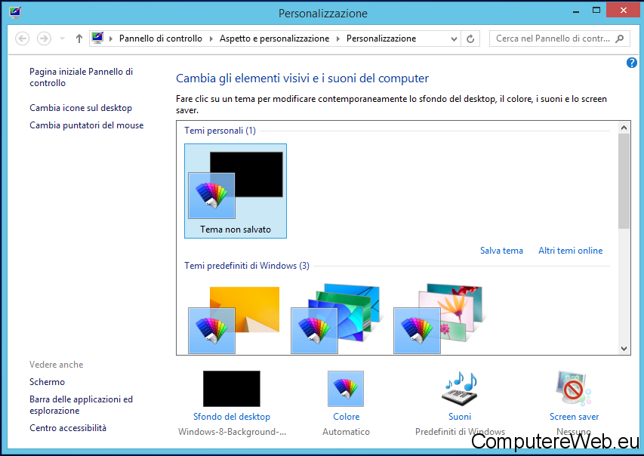Open the Colore settings link
644x456 pixels.
click(347, 417)
